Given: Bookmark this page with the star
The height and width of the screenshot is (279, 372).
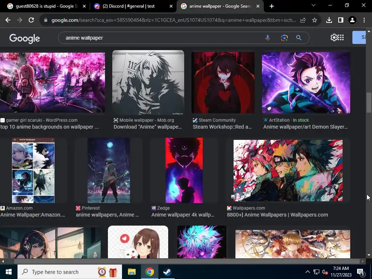Looking at the screenshot, I should tap(315, 20).
